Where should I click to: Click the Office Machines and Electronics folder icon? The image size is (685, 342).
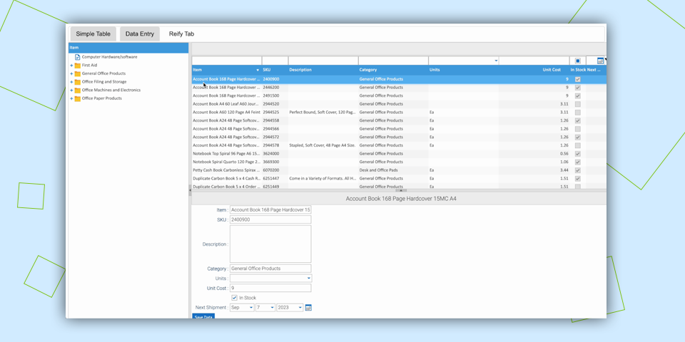pos(77,90)
